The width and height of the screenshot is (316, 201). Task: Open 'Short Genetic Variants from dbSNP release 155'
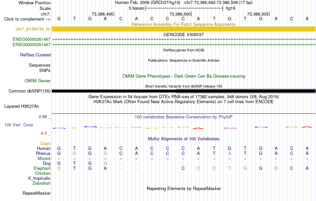[184, 86]
